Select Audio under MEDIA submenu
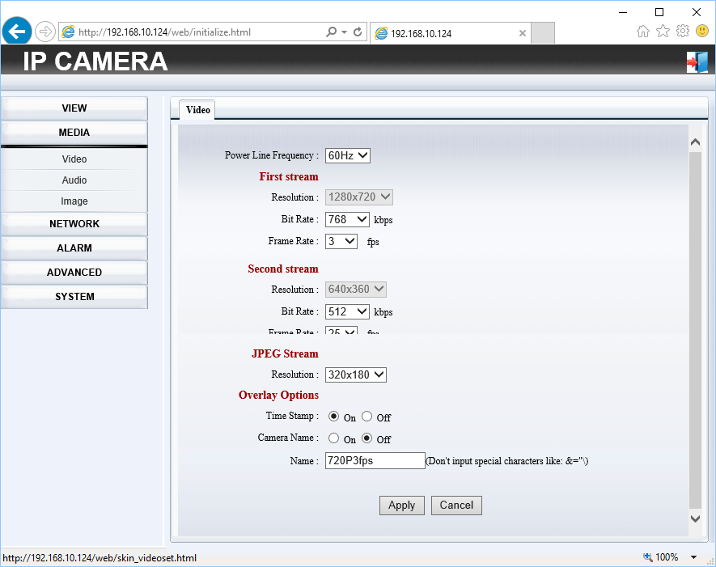Screen dimensions: 716x567 [x=74, y=180]
